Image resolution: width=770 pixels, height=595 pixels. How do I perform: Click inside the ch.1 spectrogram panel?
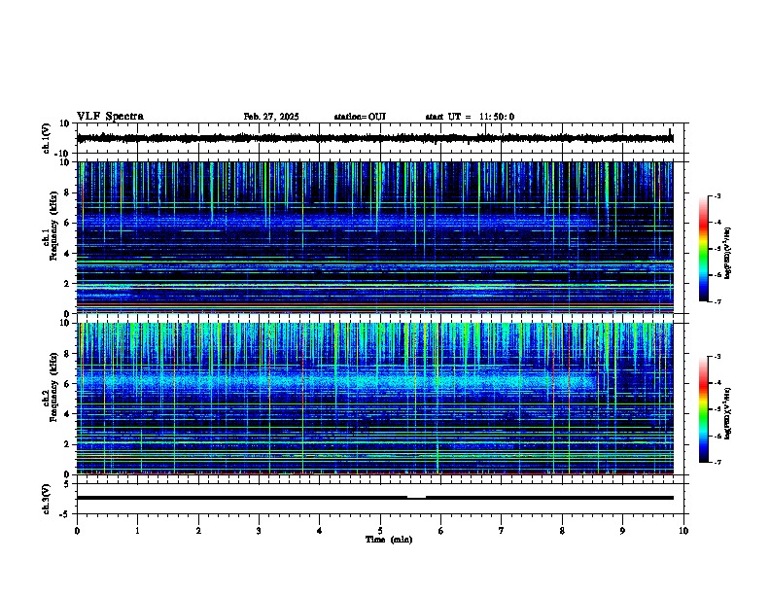375,237
